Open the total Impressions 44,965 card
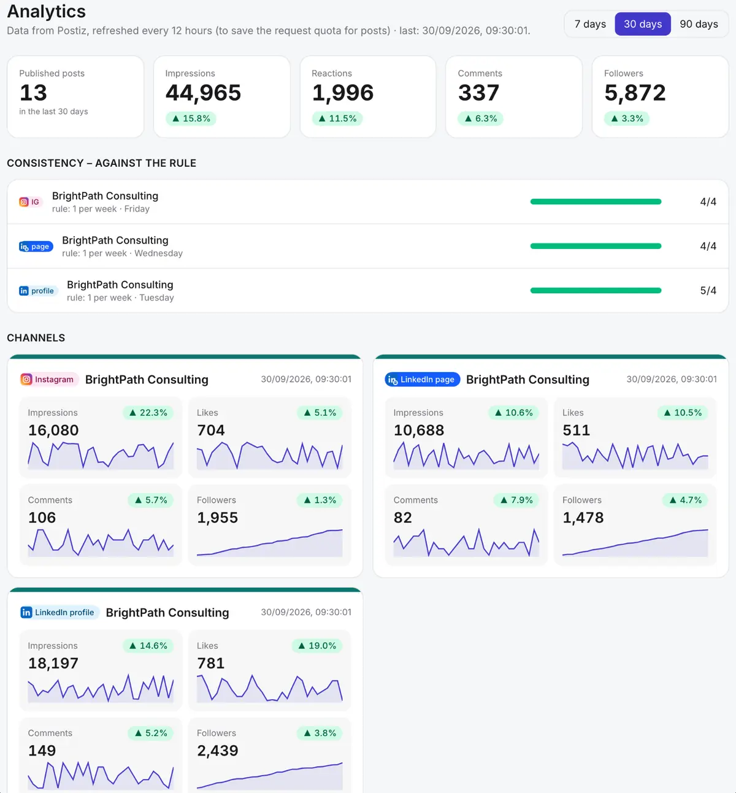 tap(221, 97)
